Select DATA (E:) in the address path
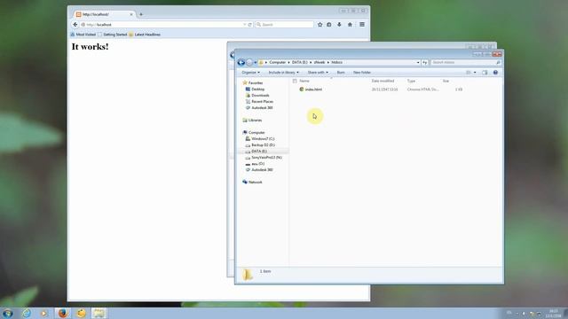This screenshot has height=319, width=568. coord(300,62)
